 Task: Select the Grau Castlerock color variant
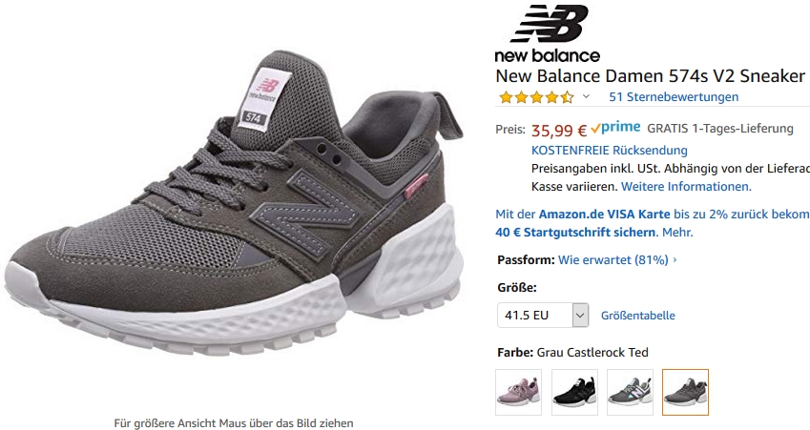tap(686, 392)
